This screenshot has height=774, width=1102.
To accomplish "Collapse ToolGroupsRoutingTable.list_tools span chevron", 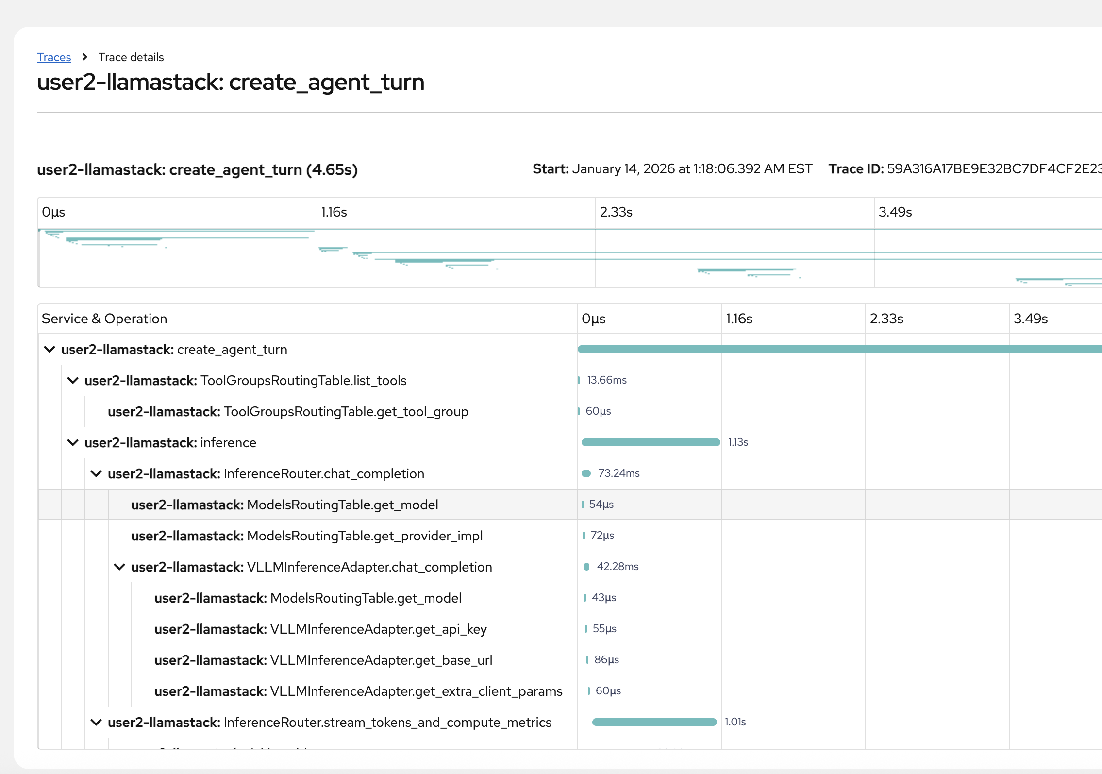I will click(x=73, y=381).
